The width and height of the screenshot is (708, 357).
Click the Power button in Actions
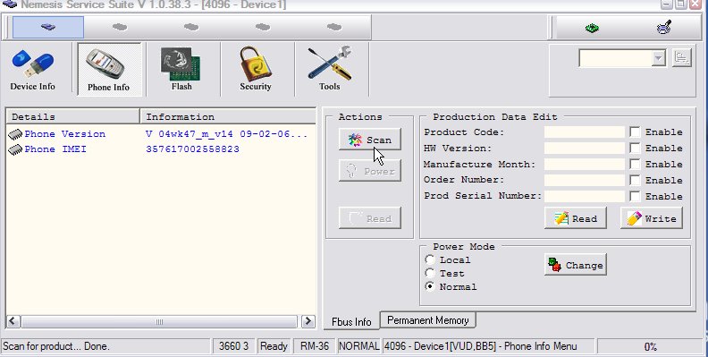(x=370, y=171)
